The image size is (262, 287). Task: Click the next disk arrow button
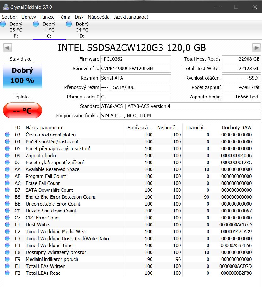[x=256, y=48]
